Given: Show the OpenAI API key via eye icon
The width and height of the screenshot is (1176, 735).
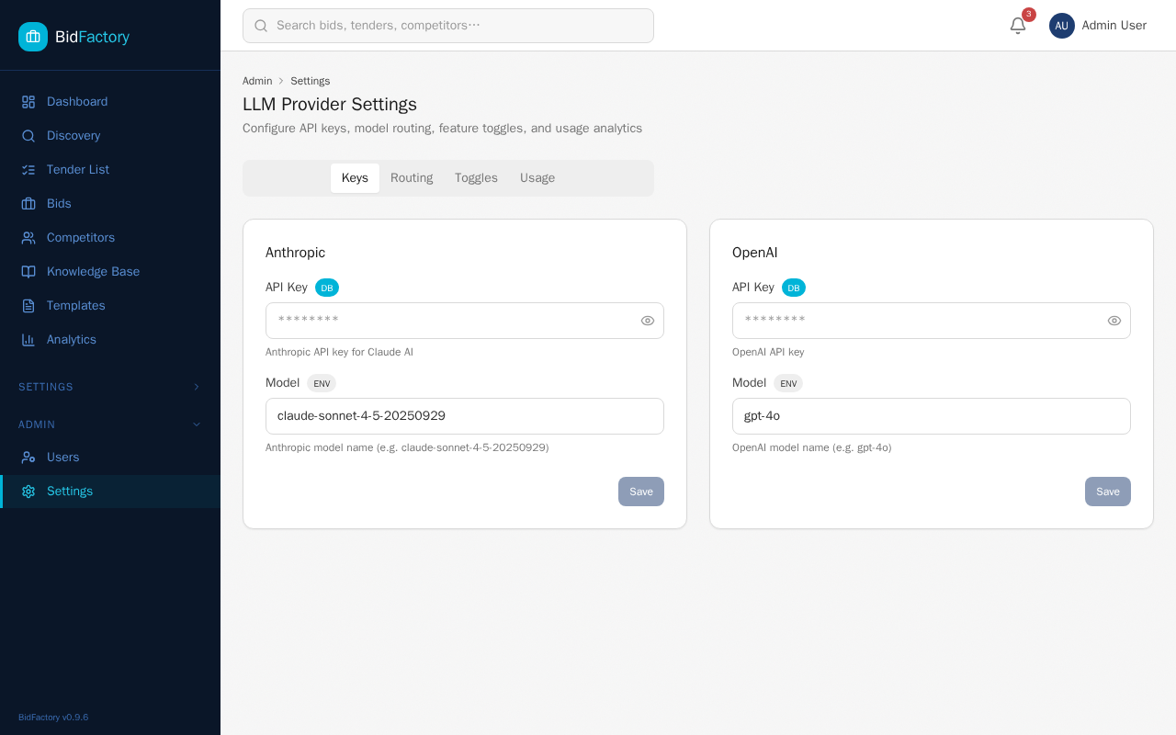Looking at the screenshot, I should click(1114, 321).
